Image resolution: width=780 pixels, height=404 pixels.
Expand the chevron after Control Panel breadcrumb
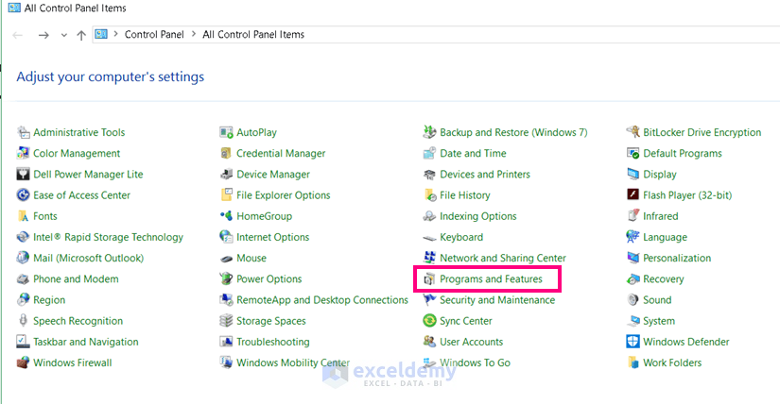194,34
